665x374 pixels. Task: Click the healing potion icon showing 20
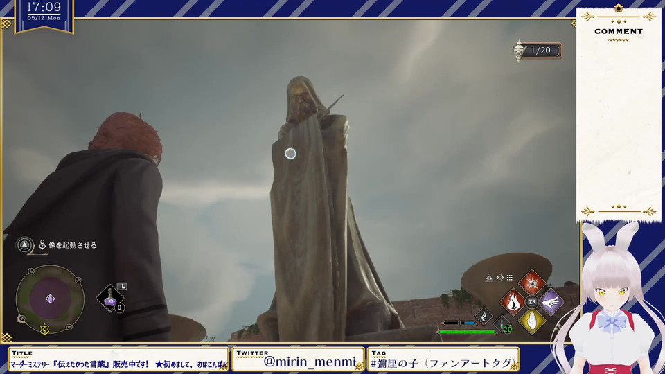coord(502,324)
